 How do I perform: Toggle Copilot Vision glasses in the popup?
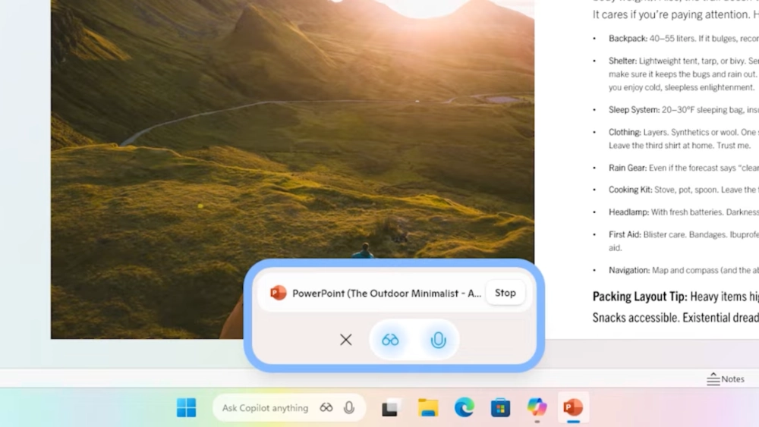tap(390, 340)
